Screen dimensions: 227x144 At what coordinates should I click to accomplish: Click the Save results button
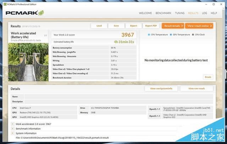point(116,26)
